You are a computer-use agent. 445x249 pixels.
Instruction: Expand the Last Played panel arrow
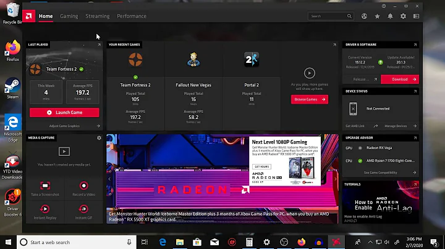(x=99, y=45)
